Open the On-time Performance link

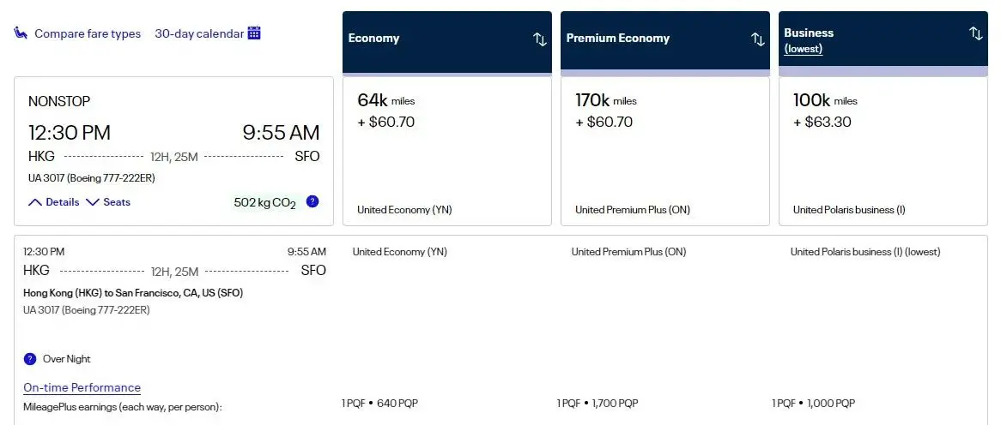coord(82,388)
